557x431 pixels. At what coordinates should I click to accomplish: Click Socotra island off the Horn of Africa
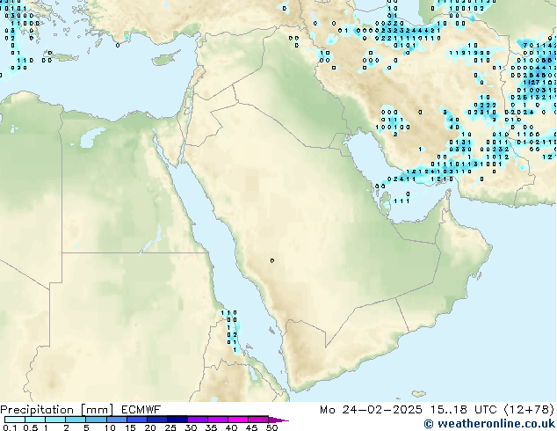(x=420, y=393)
